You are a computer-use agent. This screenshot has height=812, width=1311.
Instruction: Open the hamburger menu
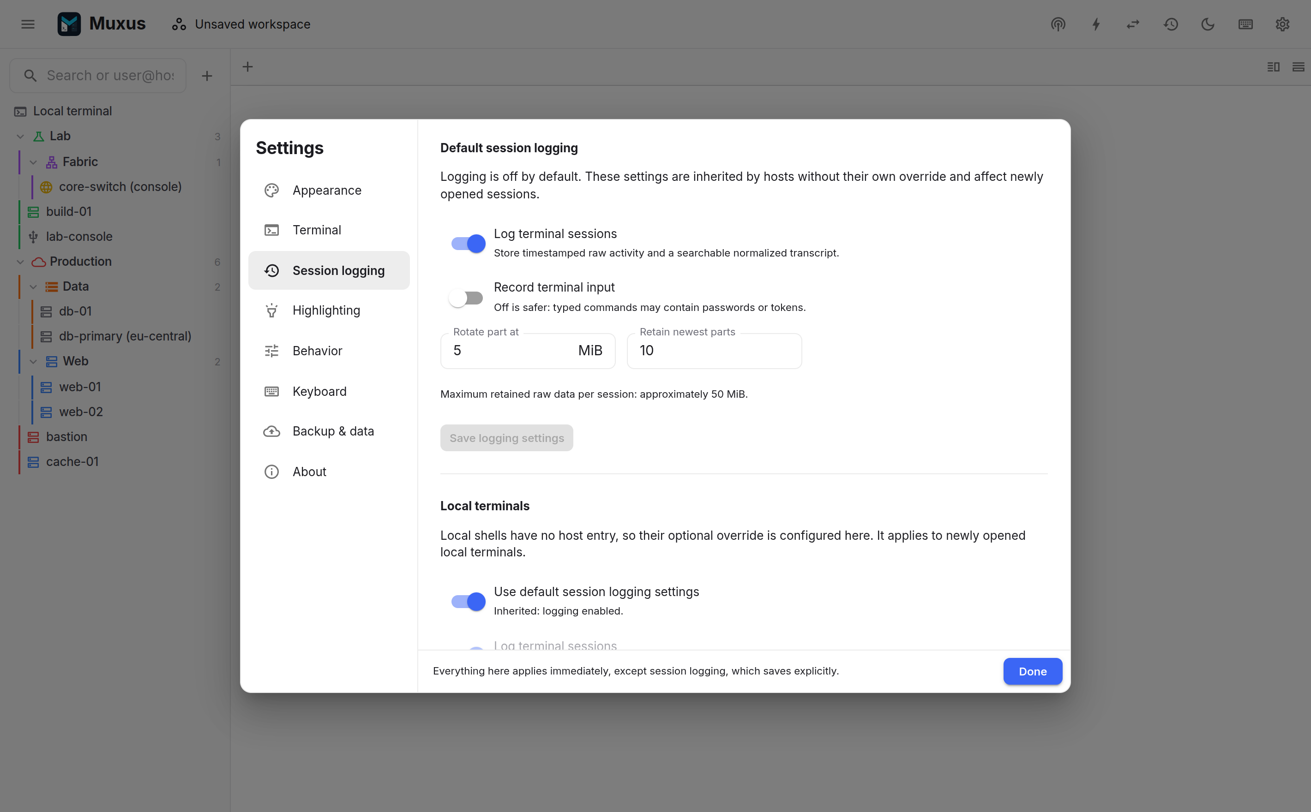[x=28, y=24]
